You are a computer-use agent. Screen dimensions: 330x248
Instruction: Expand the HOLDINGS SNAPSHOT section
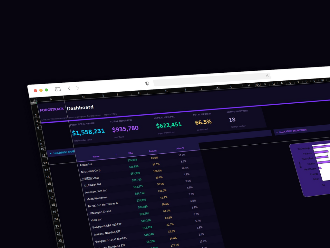pyautogui.click(x=63, y=152)
